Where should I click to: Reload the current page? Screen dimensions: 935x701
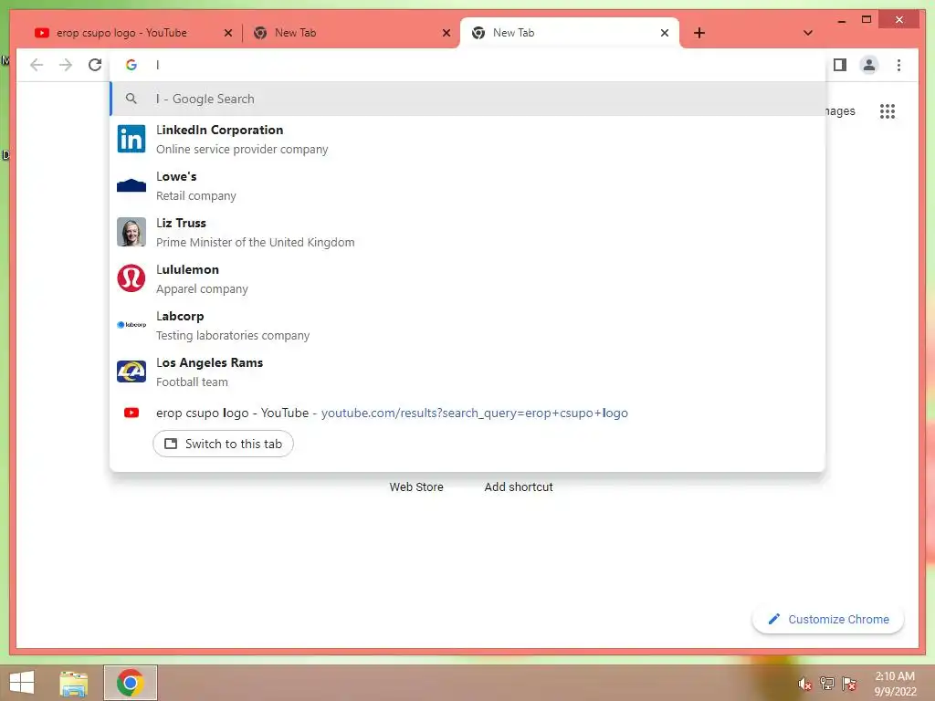(95, 65)
